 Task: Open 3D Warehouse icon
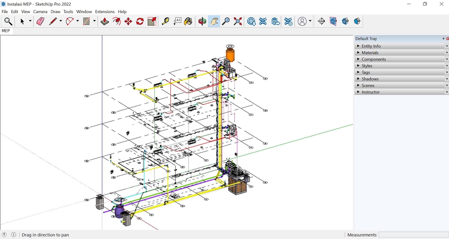click(252, 21)
